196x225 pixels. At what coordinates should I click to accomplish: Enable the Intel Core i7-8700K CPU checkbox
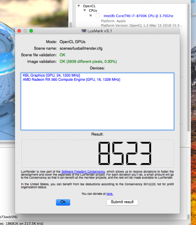click(98, 16)
